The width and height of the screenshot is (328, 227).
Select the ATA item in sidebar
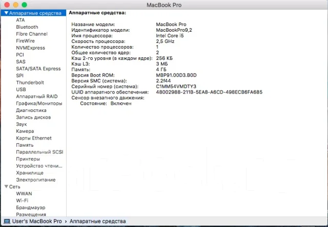click(x=20, y=20)
